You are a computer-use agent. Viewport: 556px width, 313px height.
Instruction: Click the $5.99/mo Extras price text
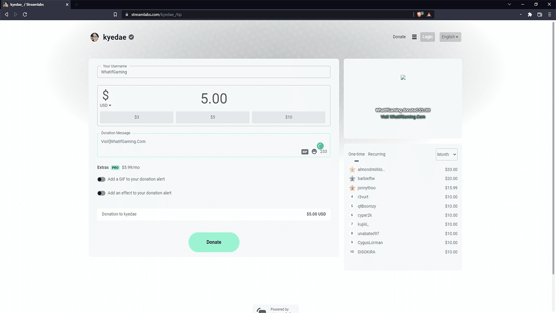131,167
